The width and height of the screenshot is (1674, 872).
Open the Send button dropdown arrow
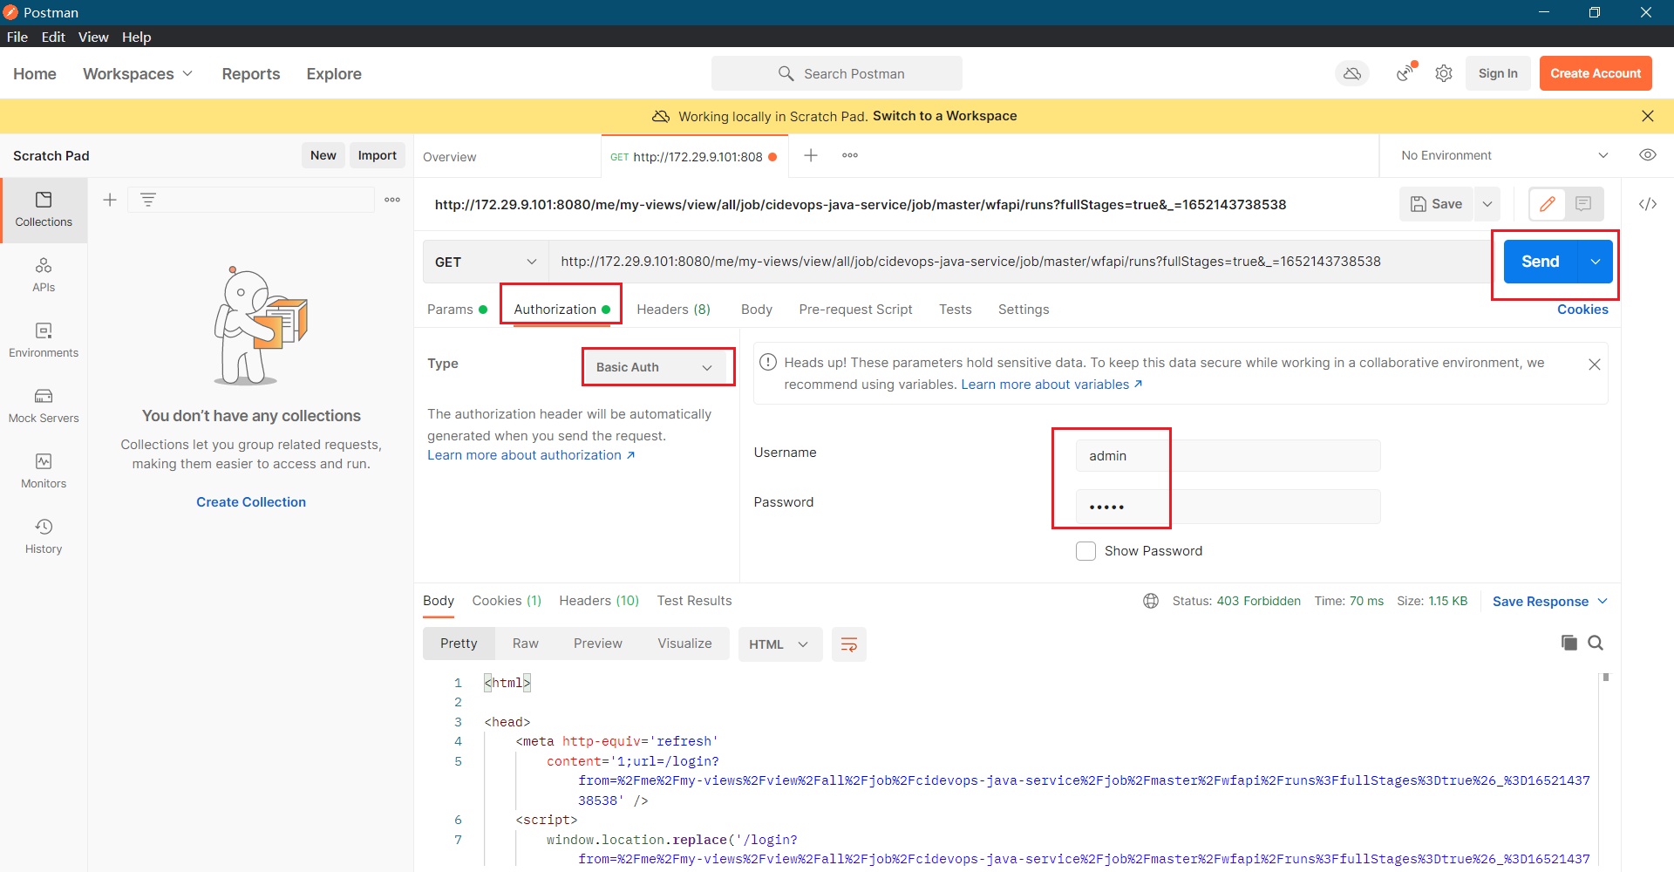point(1596,262)
